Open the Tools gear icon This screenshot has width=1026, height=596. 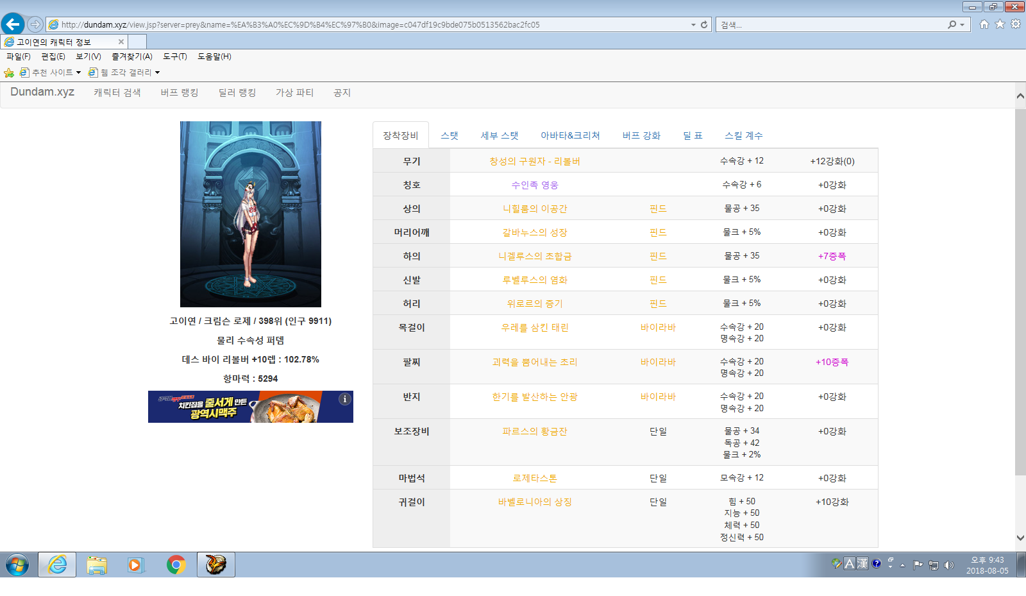[x=1016, y=24]
